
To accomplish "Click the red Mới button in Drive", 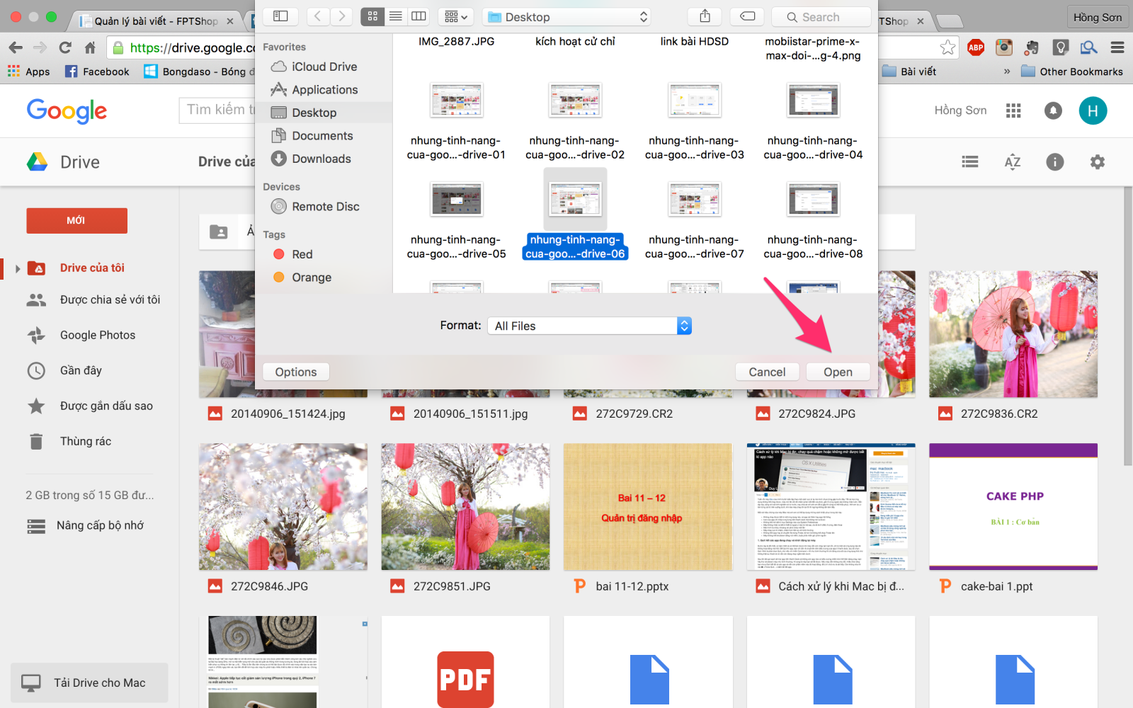I will [76, 220].
